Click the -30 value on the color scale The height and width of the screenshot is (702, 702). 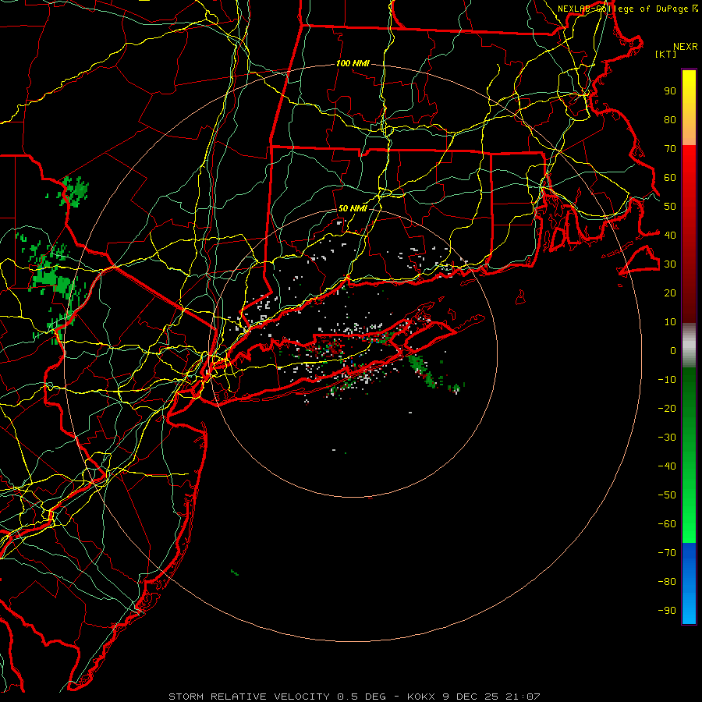(667, 438)
